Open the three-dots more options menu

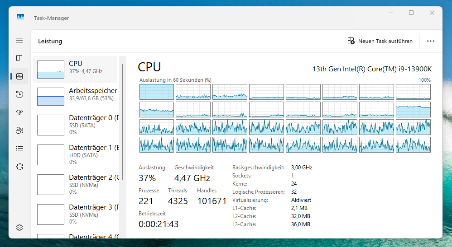[x=431, y=41]
